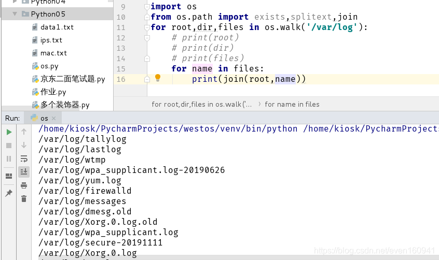Viewport: 439px width, 260px height.
Task: Show intention actions via yellow lightbulb
Action: click(158, 78)
